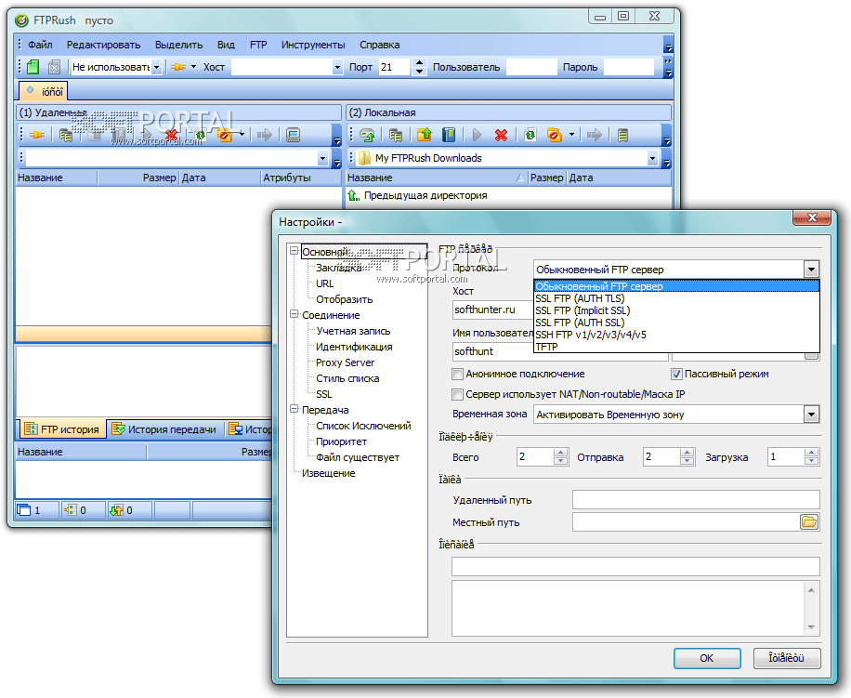
Task: Open the remote path dropdown arrow
Action: [323, 159]
